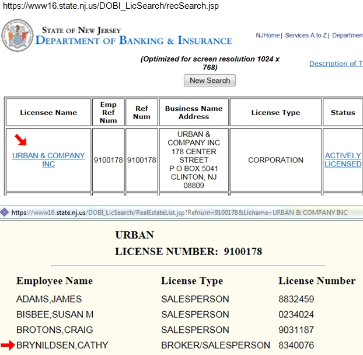Click employee name BISBEE,SUSAN M
363x355 pixels.
pyautogui.click(x=55, y=315)
